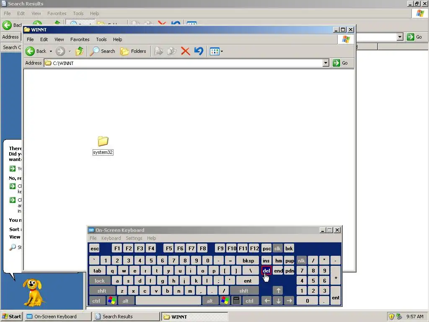Click the psc print screen key

click(x=266, y=248)
